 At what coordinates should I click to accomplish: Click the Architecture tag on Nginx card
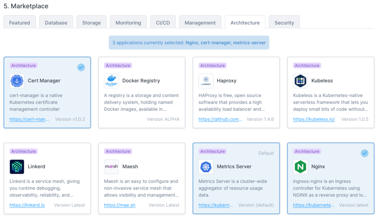click(x=307, y=151)
